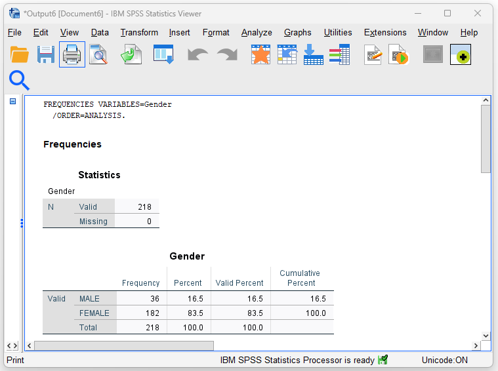Viewport: 498px width, 371px height.
Task: Click the Percent column header
Action: point(188,283)
